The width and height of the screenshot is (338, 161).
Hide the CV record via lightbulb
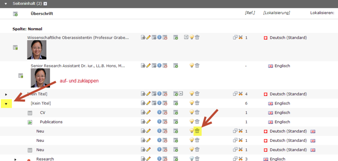click(x=192, y=112)
